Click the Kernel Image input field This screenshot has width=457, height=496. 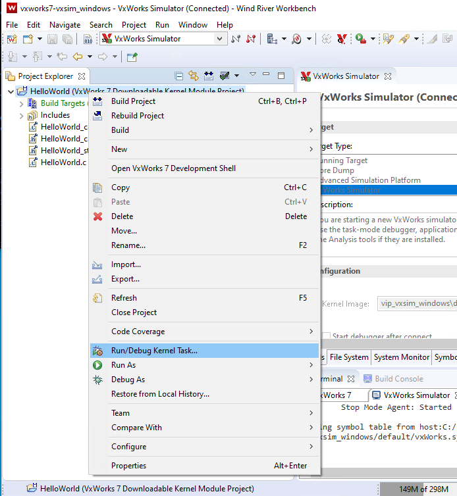[x=417, y=304]
